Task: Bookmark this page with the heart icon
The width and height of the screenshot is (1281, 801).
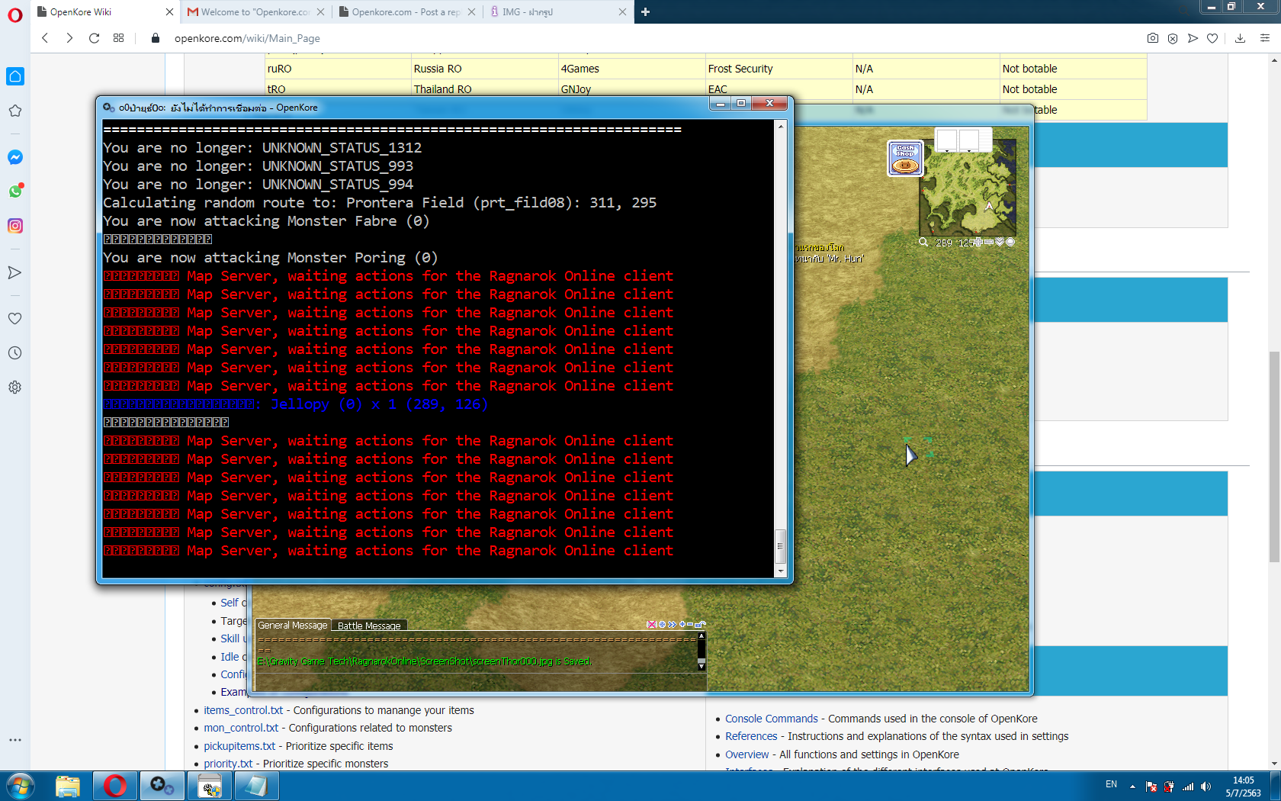Action: (x=1212, y=37)
